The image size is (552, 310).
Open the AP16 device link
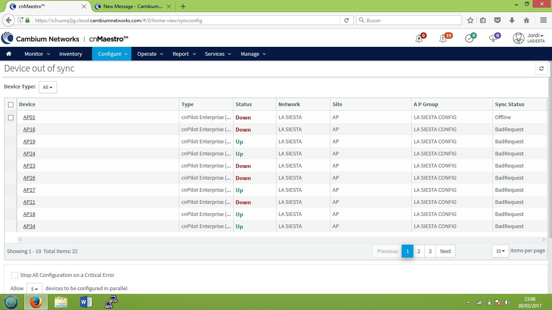pos(29,130)
